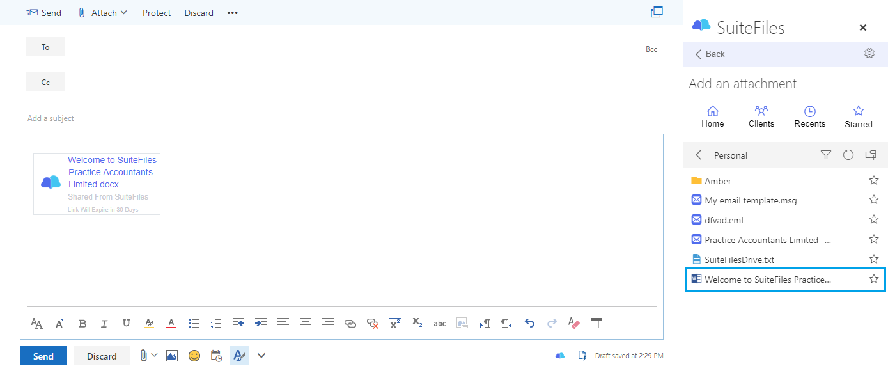Open SuiteFiles settings gear

[x=869, y=54]
